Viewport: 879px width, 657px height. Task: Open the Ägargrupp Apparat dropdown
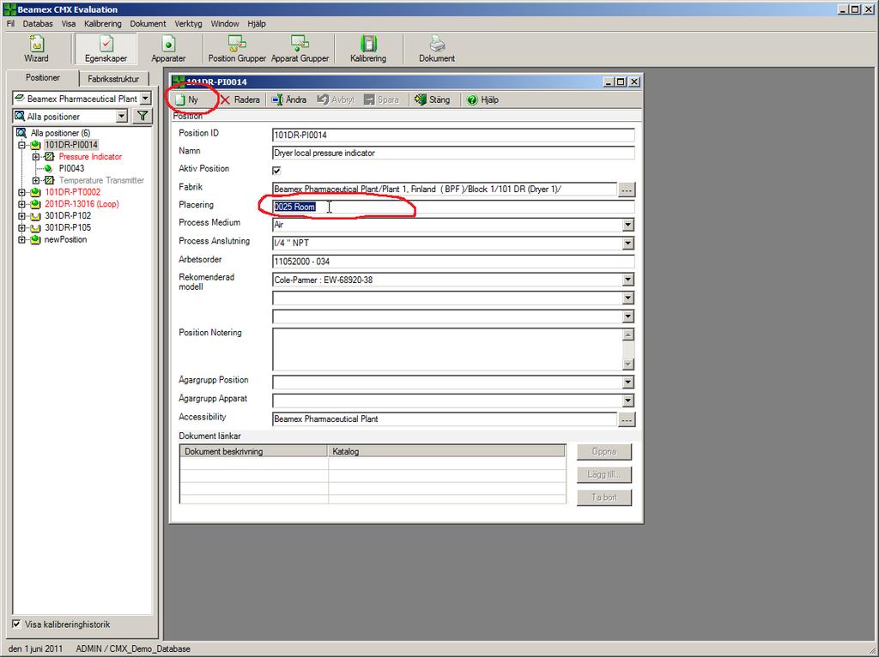pyautogui.click(x=627, y=401)
